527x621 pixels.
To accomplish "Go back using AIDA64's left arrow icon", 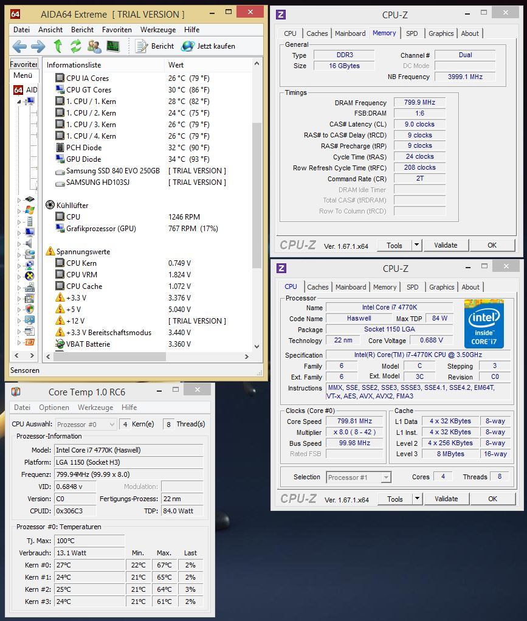I will 19,46.
